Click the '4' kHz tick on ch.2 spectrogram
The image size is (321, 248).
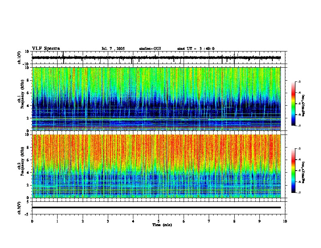tap(28, 173)
